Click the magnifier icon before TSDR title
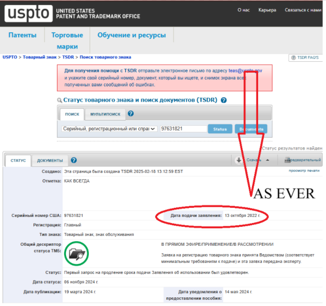Viewport: 326px width, 306px height. [59, 101]
